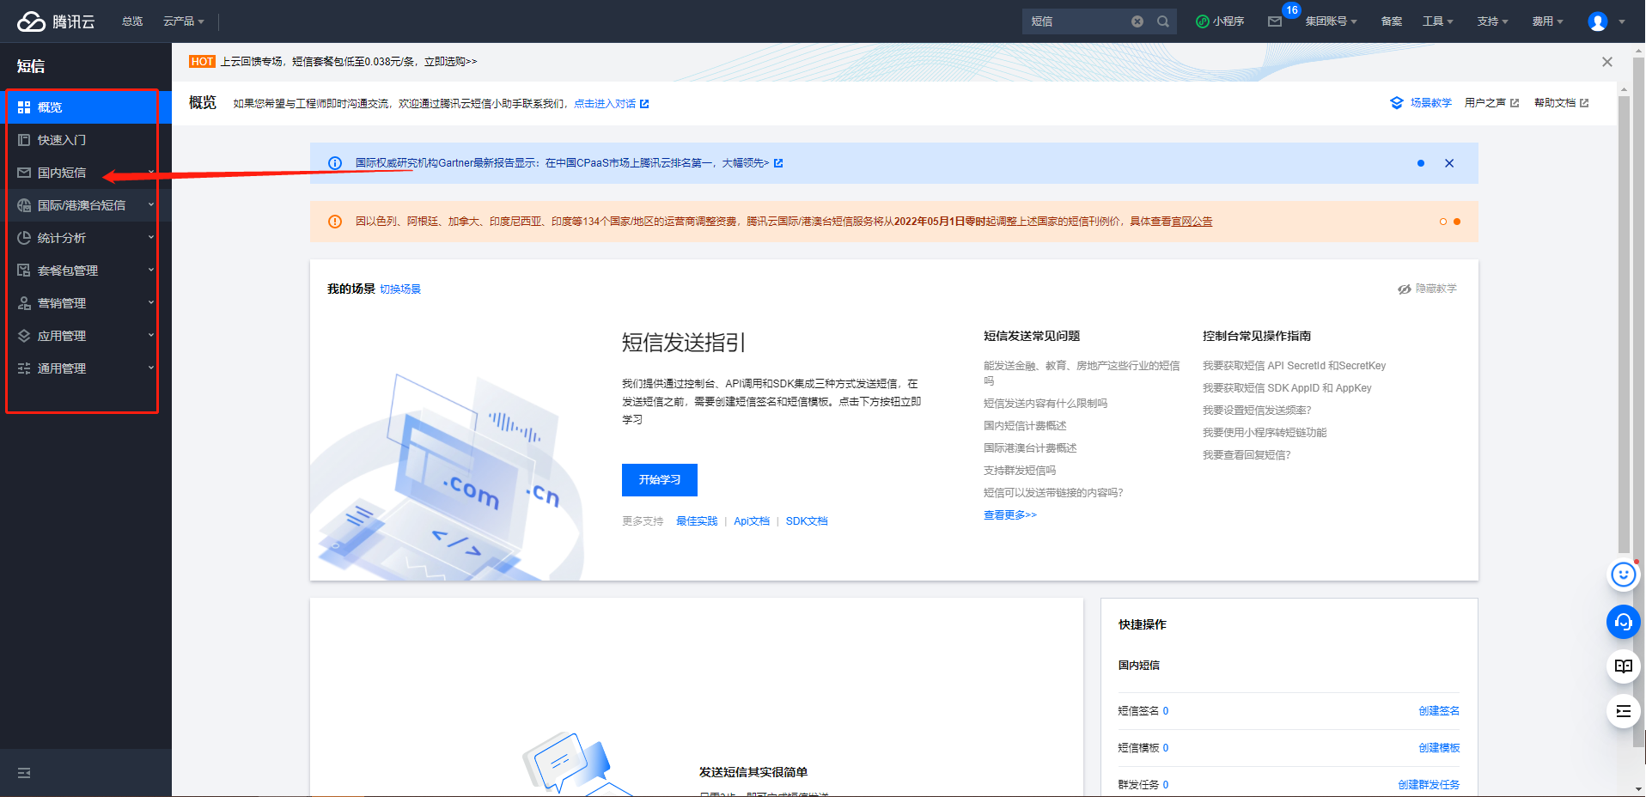Click 创建模板 quick action

coord(1439,748)
